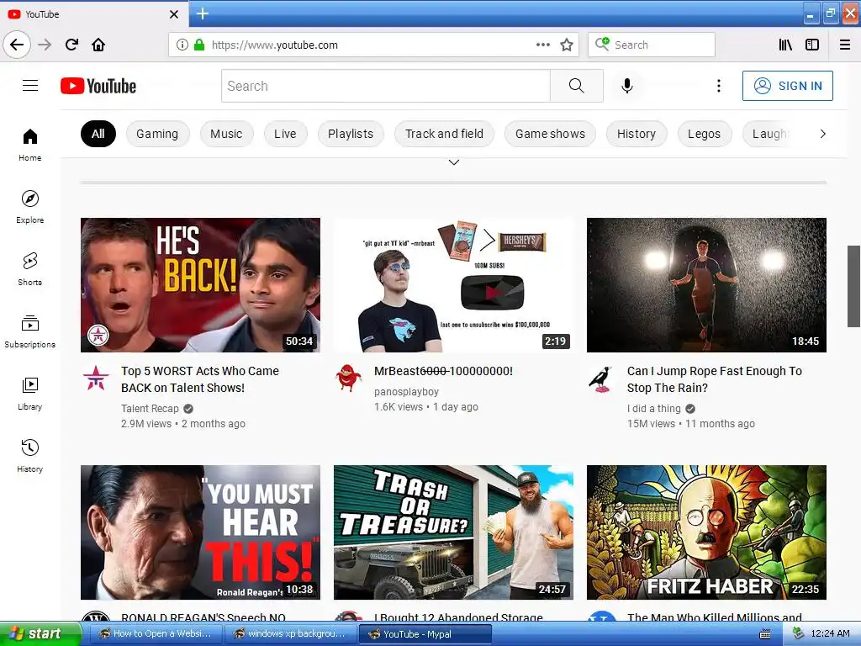Open Home in YouTube sidebar
Image resolution: width=861 pixels, height=646 pixels.
30,145
